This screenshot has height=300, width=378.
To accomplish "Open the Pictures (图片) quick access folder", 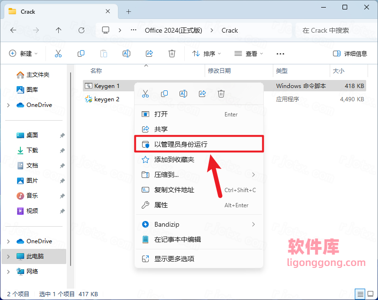I will pos(27,181).
